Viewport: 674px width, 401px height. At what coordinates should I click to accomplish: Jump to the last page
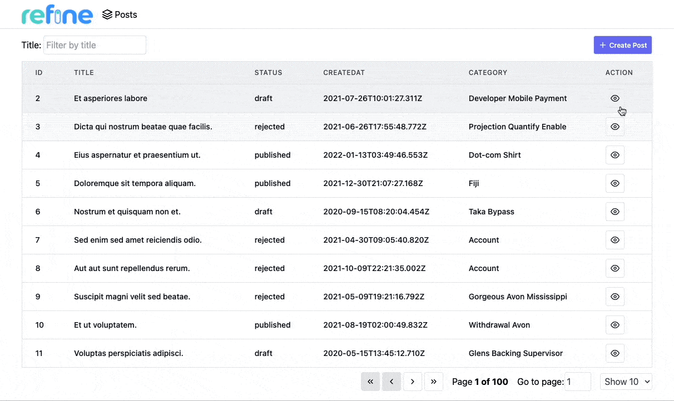tap(433, 382)
